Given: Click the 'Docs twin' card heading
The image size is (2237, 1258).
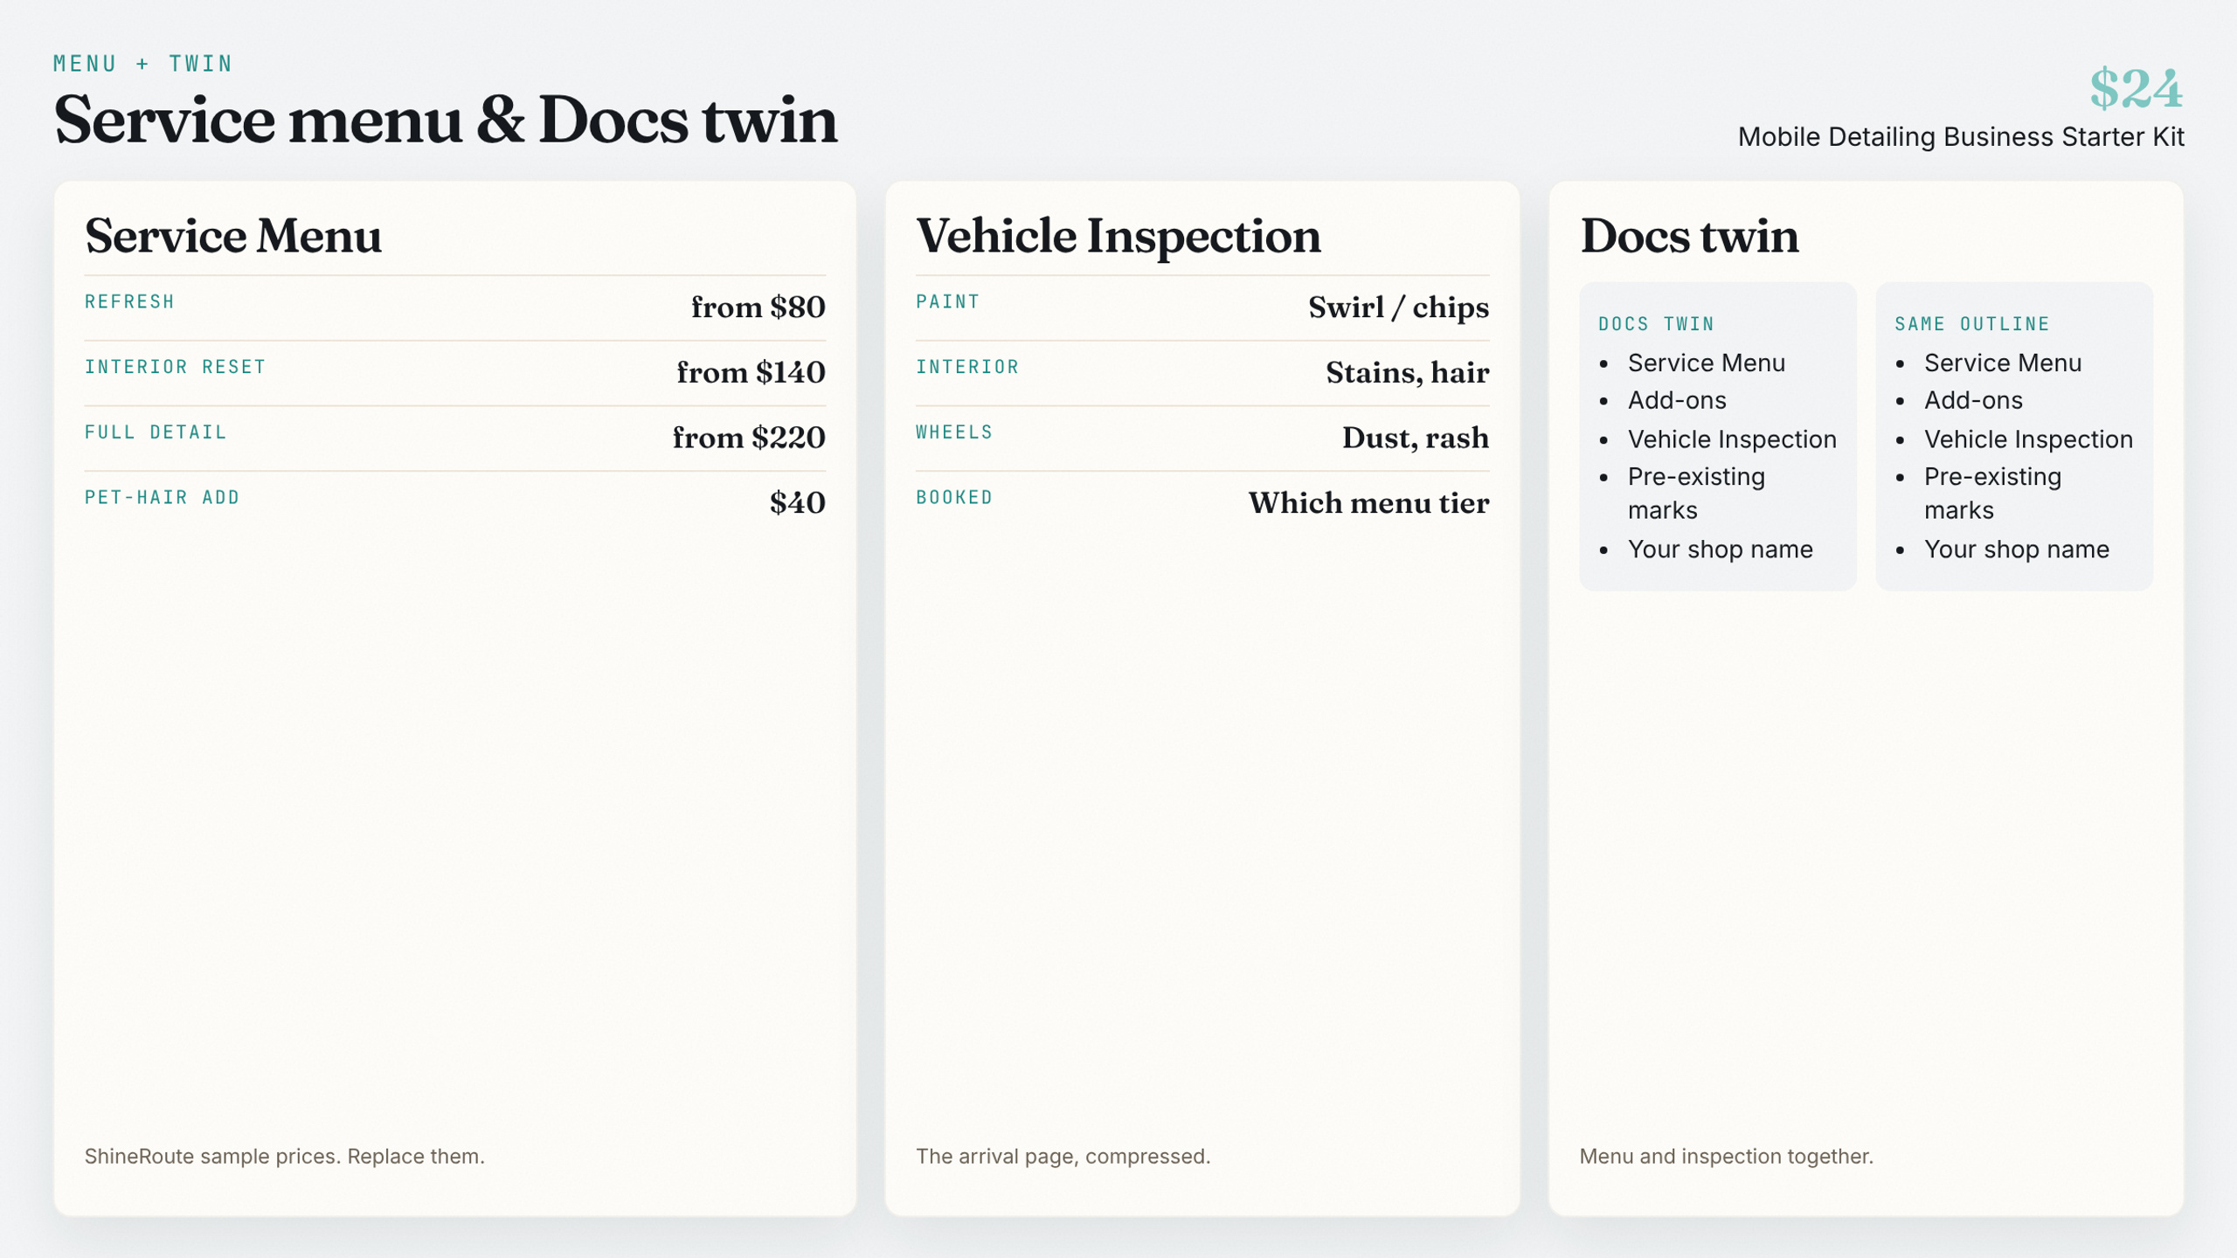Looking at the screenshot, I should [x=1689, y=236].
